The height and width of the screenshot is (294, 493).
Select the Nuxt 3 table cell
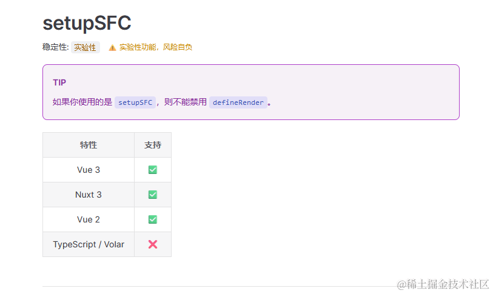(89, 195)
